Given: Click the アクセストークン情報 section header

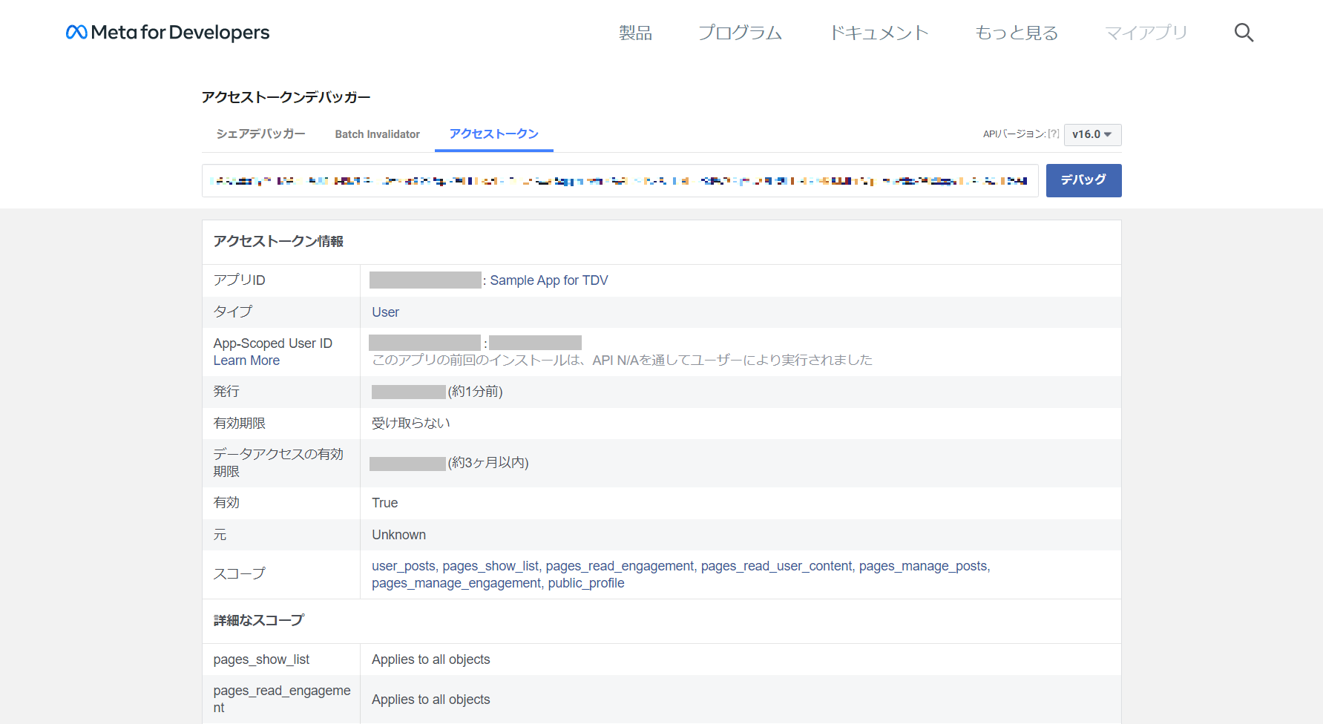Looking at the screenshot, I should point(278,241).
